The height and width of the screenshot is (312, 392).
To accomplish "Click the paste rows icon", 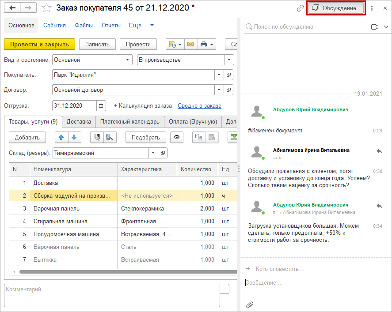I will pyautogui.click(x=212, y=137).
